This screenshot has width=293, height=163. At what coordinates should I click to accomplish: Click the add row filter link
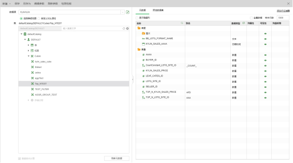coord(283,11)
